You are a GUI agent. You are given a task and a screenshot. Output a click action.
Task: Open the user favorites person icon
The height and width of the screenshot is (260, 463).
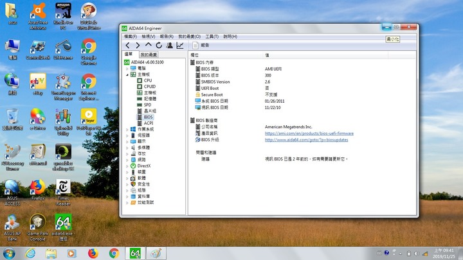coord(170,45)
